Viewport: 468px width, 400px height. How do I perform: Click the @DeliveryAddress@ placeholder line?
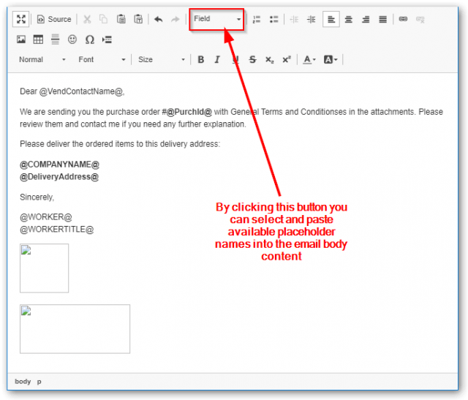pyautogui.click(x=59, y=177)
